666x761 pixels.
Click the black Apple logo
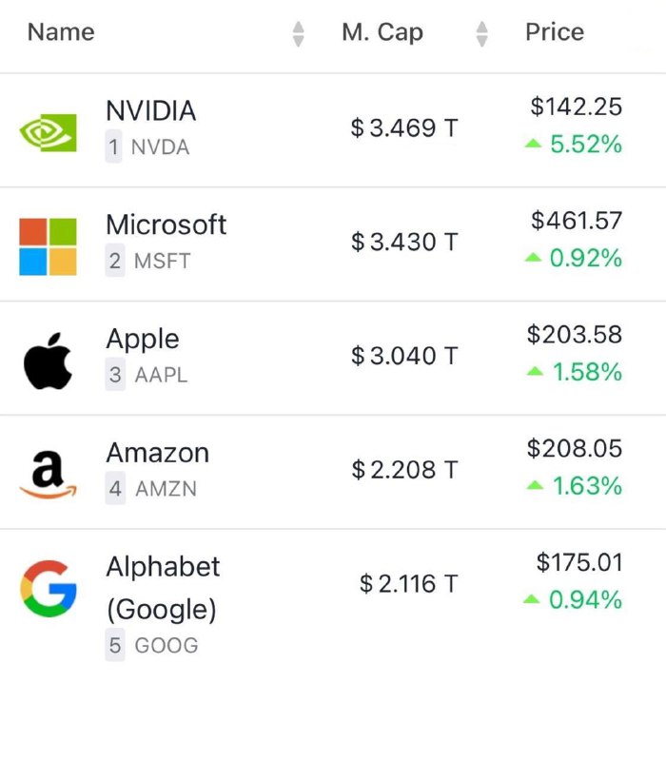click(48, 361)
